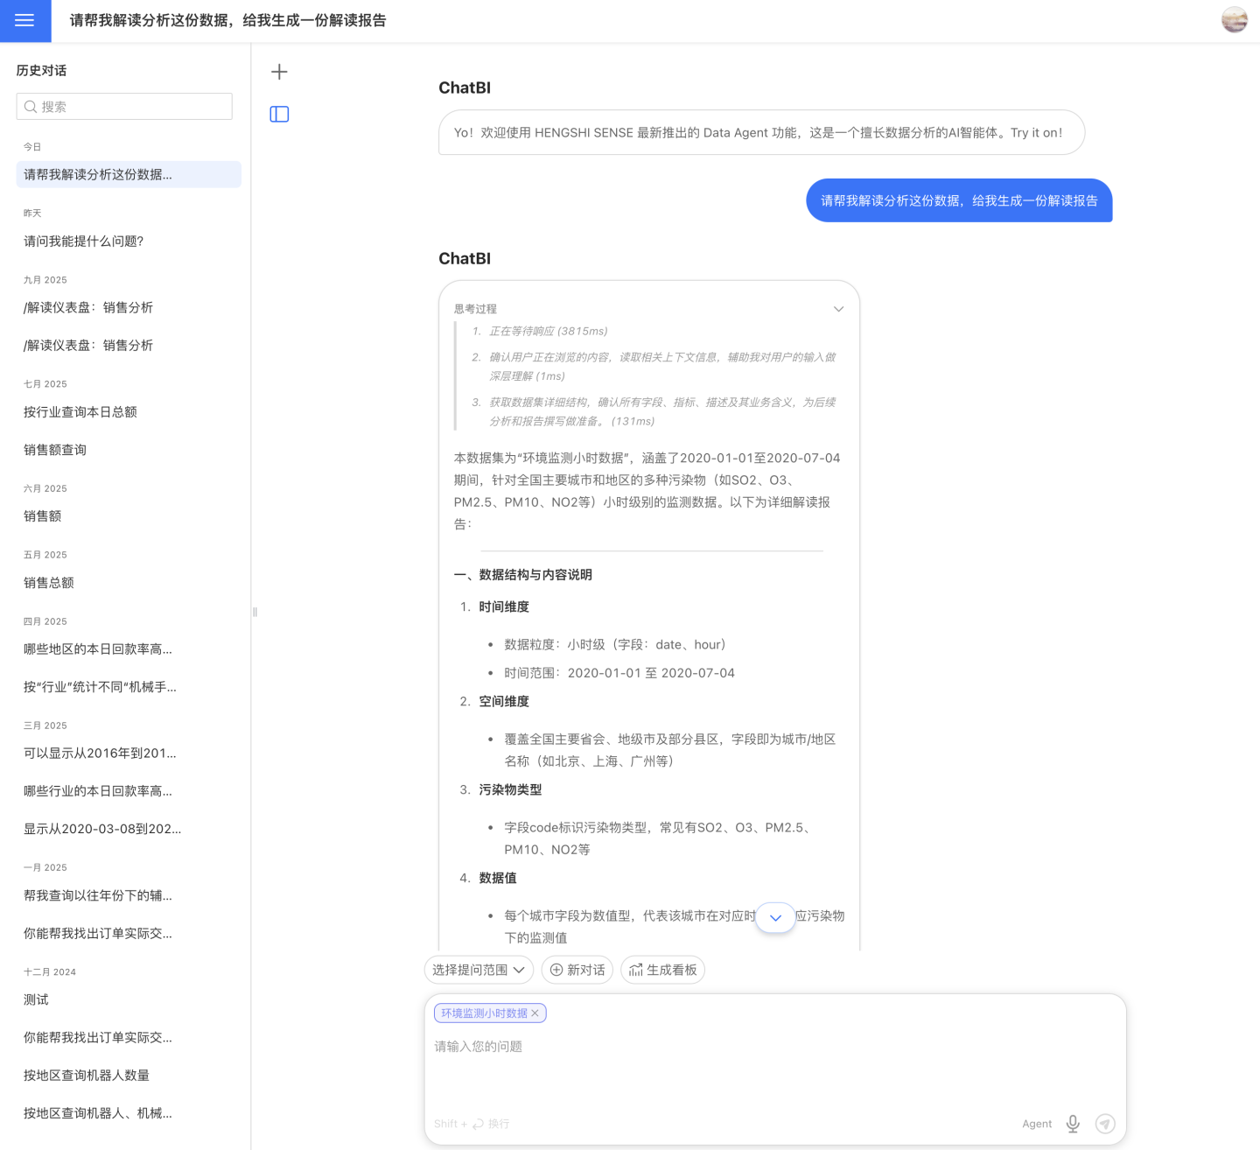The height and width of the screenshot is (1150, 1260).
Task: Click the 七月 2025 group label
Action: (x=45, y=384)
